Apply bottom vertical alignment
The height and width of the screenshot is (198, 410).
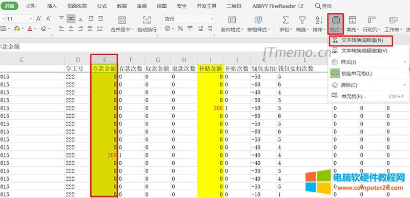[x=80, y=18]
